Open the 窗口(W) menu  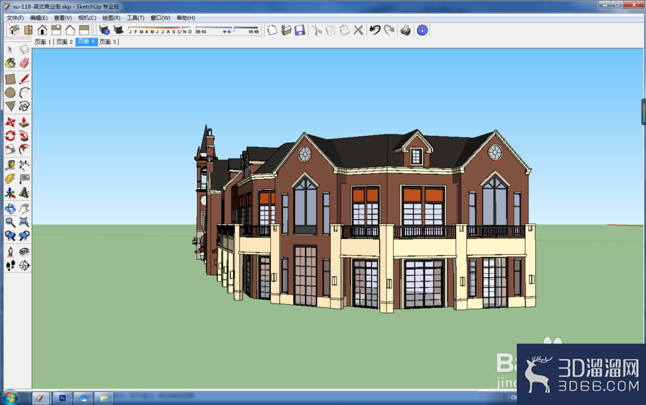pyautogui.click(x=160, y=17)
